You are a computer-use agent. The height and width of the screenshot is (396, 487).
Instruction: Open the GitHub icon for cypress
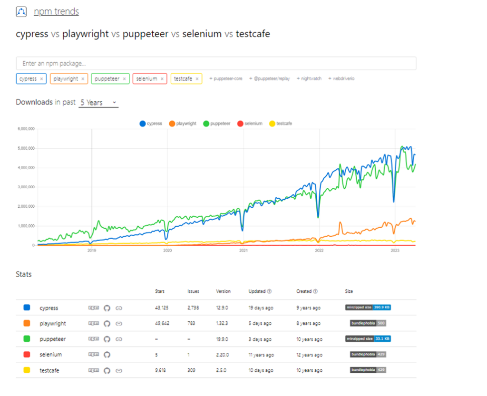[x=107, y=308]
